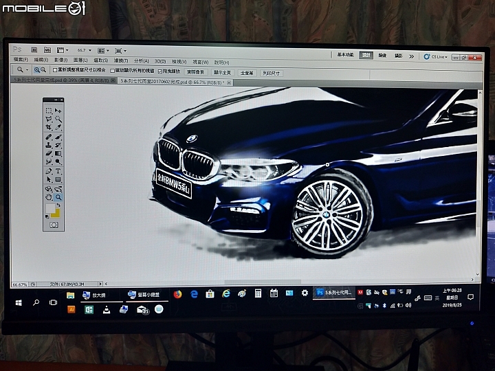Select the 基本功能 workspace
The image size is (495, 371).
[345, 54]
